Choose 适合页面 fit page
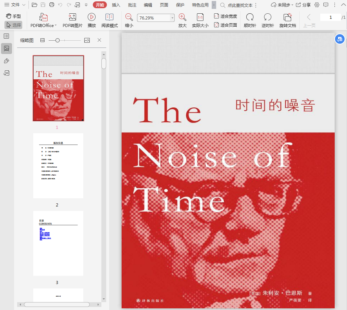Screen dimensions: 347x310 coord(225,25)
